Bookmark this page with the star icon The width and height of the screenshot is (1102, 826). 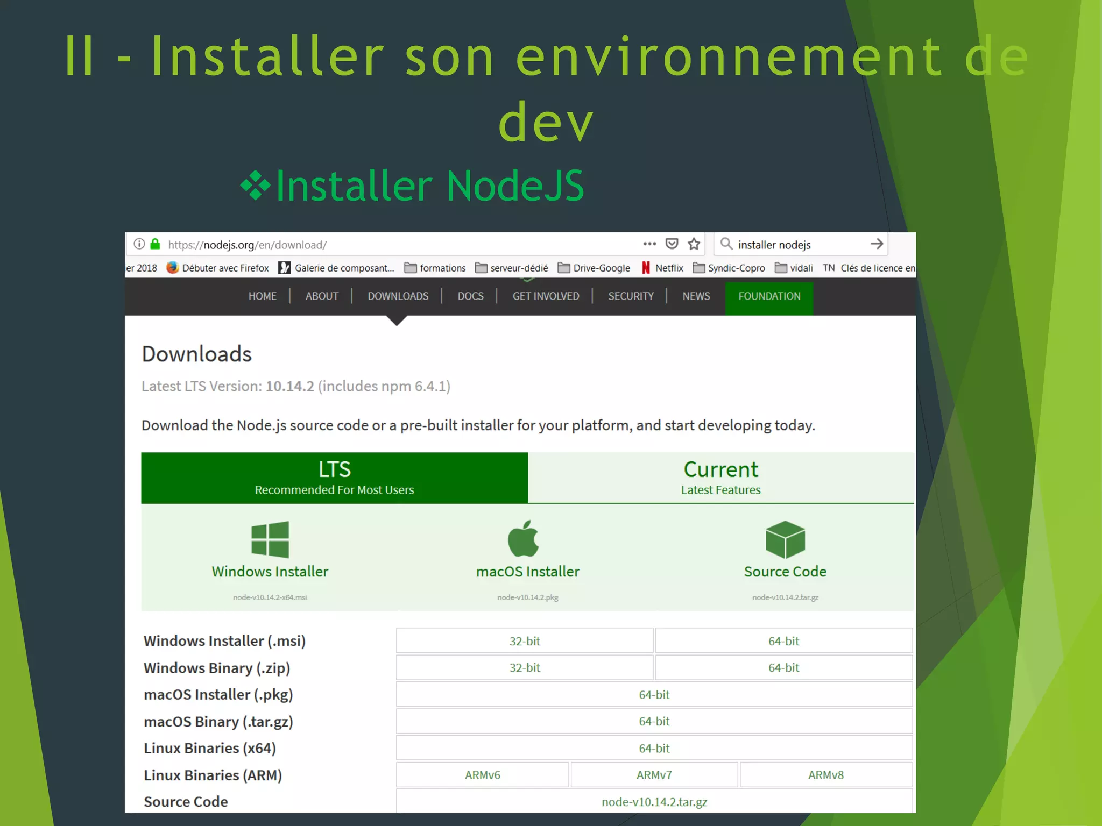click(694, 244)
